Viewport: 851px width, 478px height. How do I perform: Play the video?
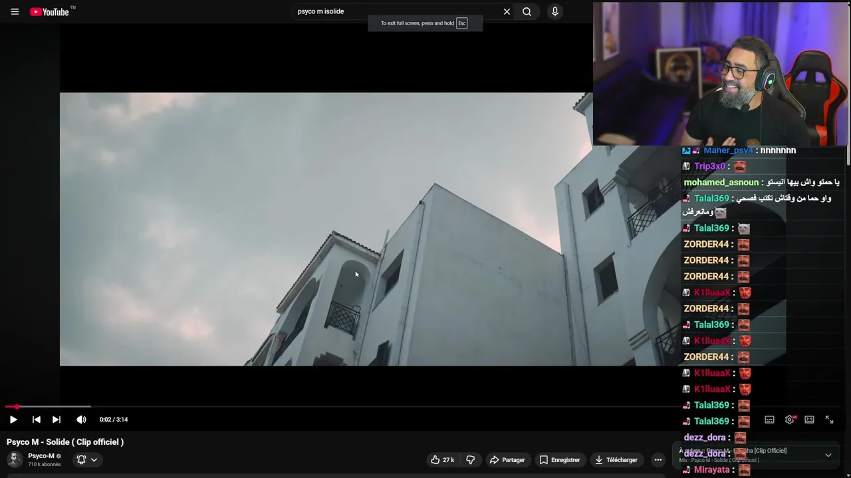tap(13, 420)
